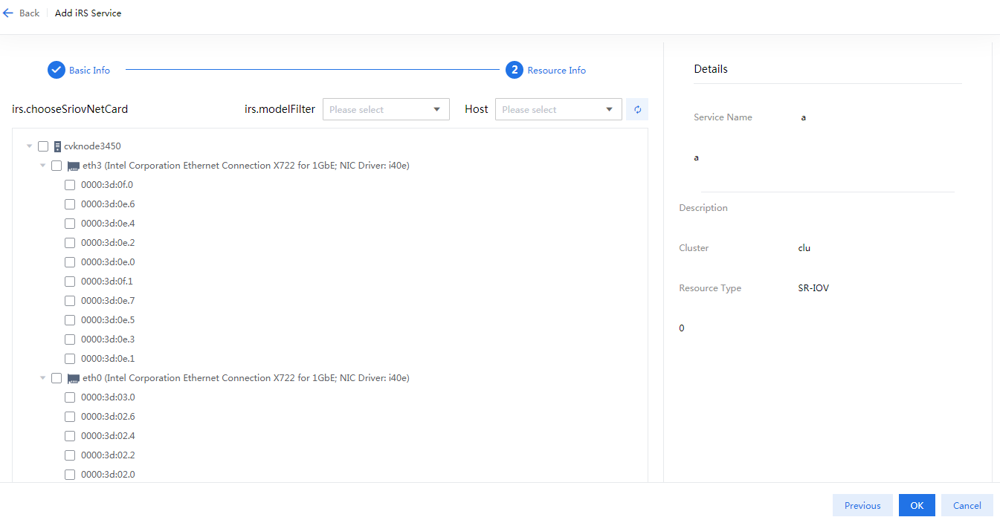Click the 0000:3d:0e.0 device label
The image size is (1000, 520).
[x=108, y=262]
